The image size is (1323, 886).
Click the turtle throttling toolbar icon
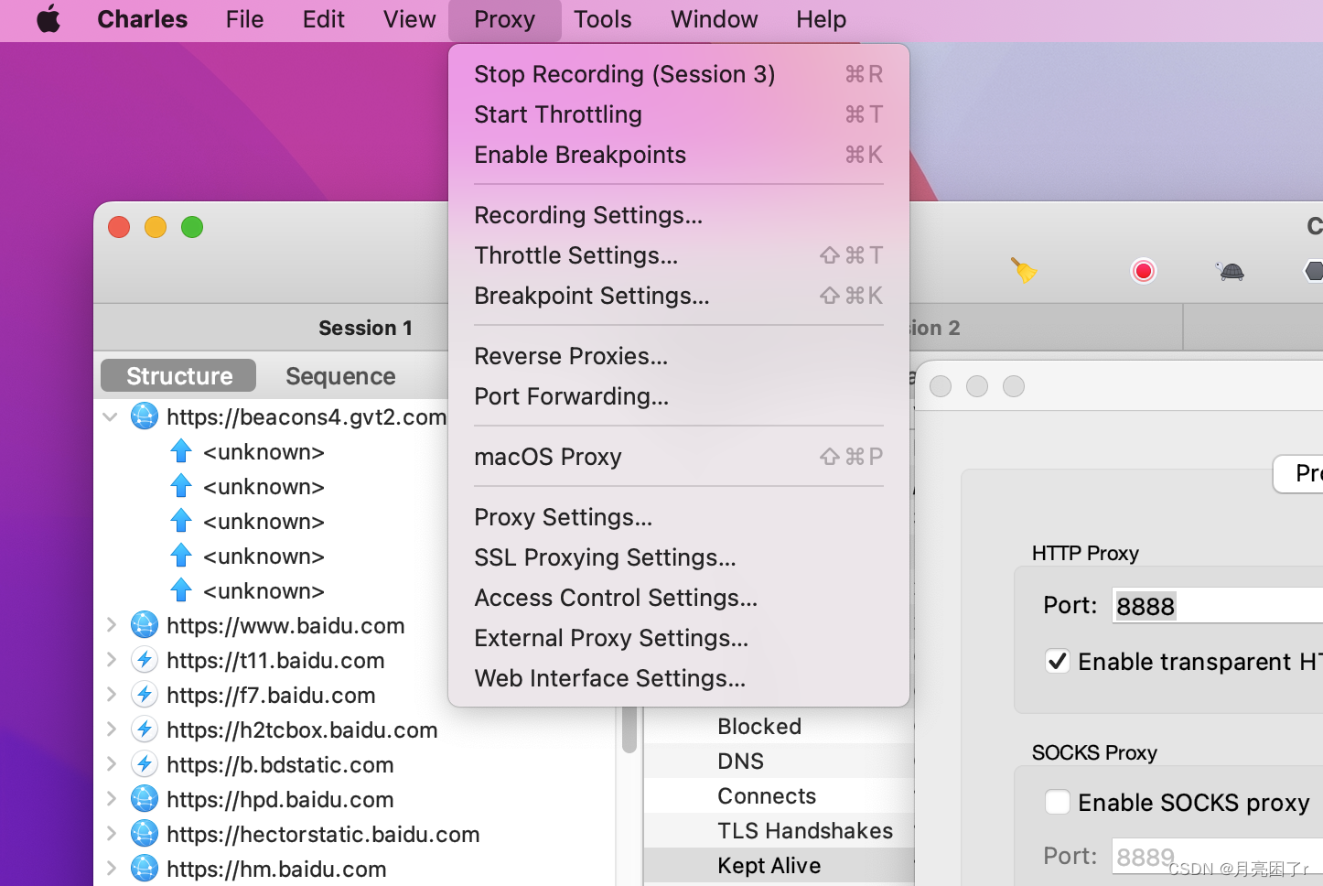click(x=1231, y=271)
